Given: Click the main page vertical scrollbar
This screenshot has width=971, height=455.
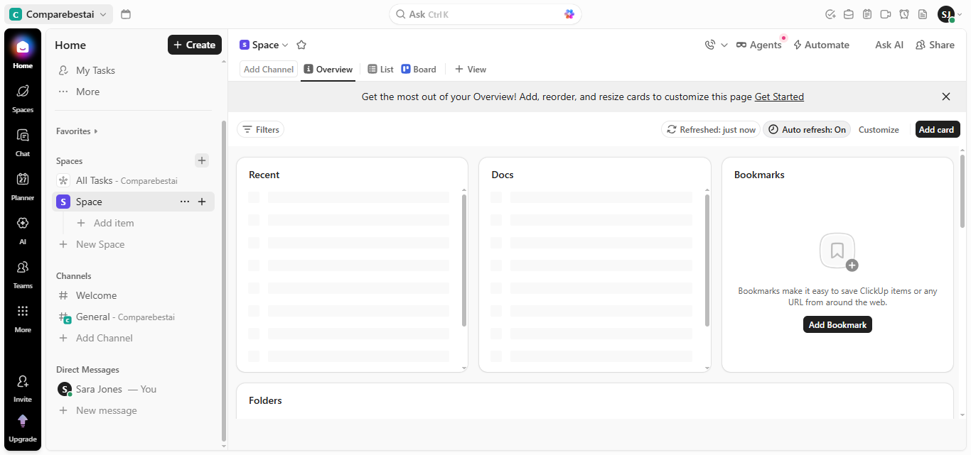Looking at the screenshot, I should coord(963,190).
